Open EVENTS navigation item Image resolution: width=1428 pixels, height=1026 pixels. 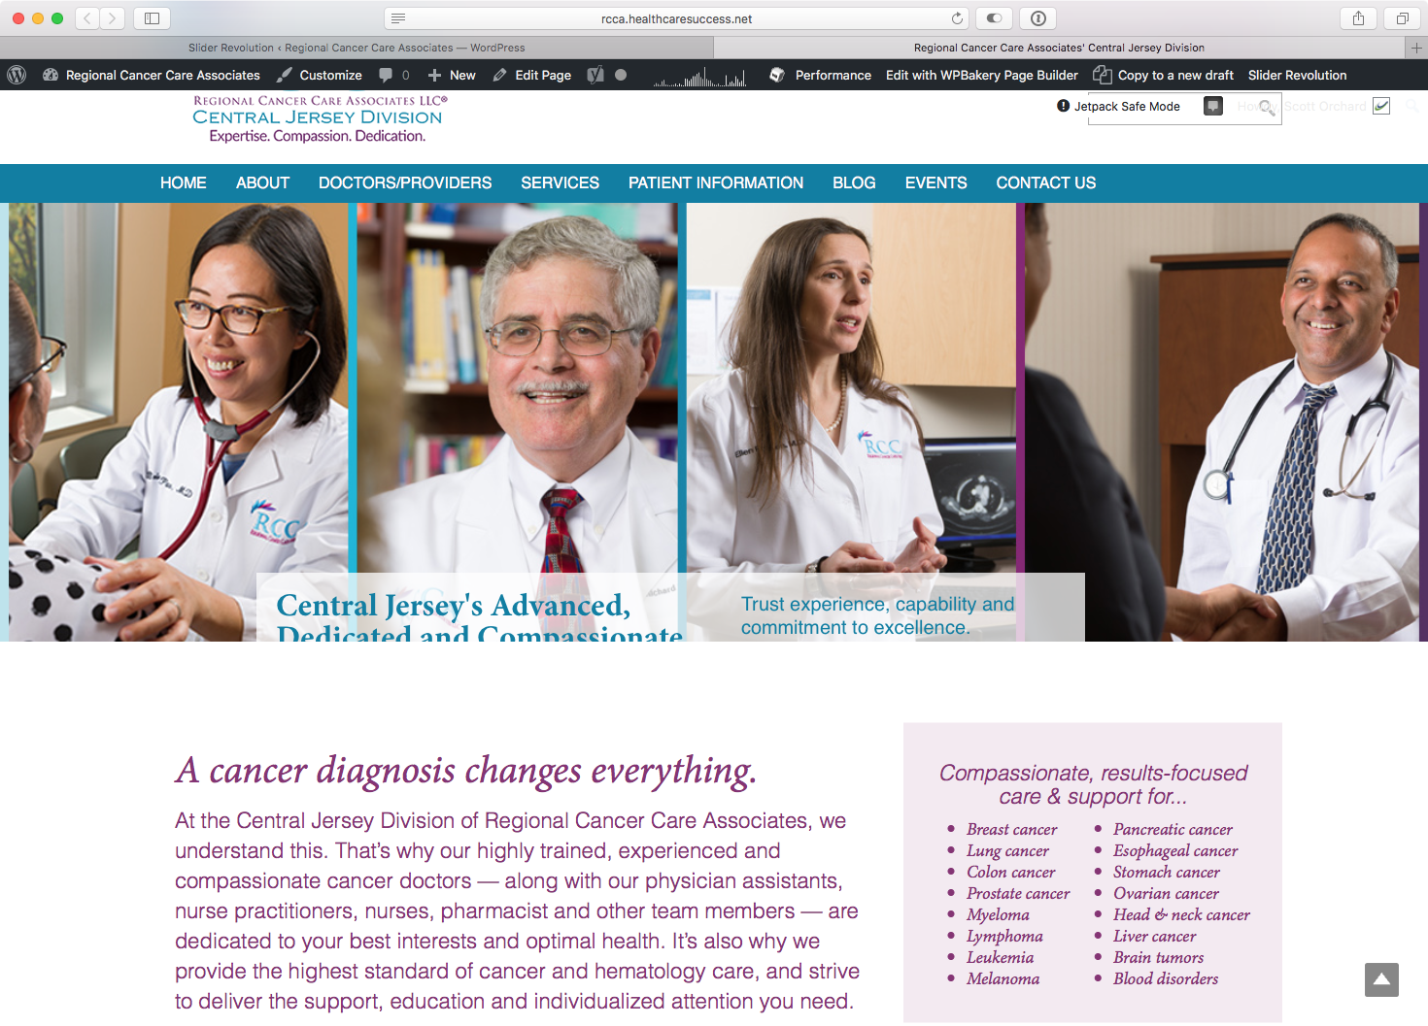935,182
